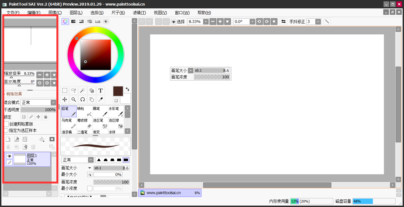
Task: Open the 混合模式 blend mode dropdown
Action: 53,102
